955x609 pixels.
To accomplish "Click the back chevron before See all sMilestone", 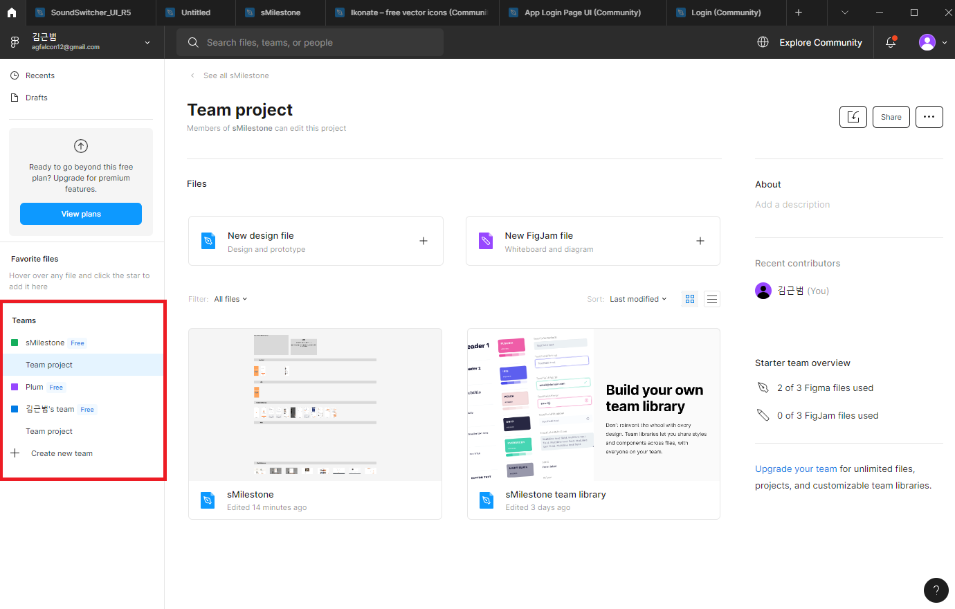I will tap(192, 75).
